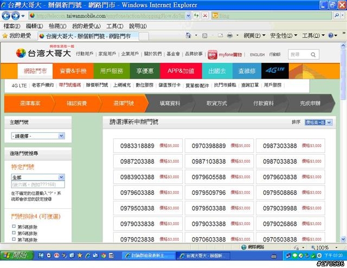This screenshot has height=268, width=347.
Task: Click the 確認資費 progress step
Action: pos(76,103)
